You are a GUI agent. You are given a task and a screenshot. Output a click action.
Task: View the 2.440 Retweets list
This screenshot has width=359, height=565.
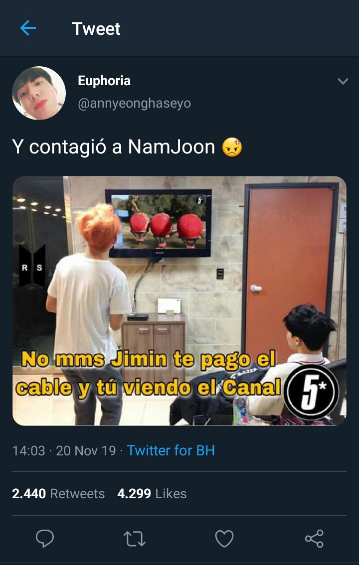click(58, 493)
